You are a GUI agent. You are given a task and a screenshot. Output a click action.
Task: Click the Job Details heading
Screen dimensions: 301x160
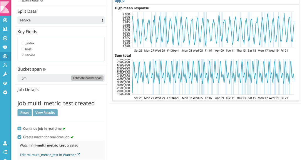coord(28,90)
